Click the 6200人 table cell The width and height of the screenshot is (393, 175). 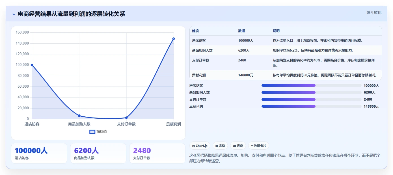[x=253, y=50]
